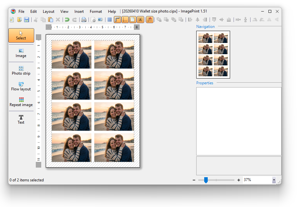
Task: Activate the Repeat image tool
Action: click(21, 102)
